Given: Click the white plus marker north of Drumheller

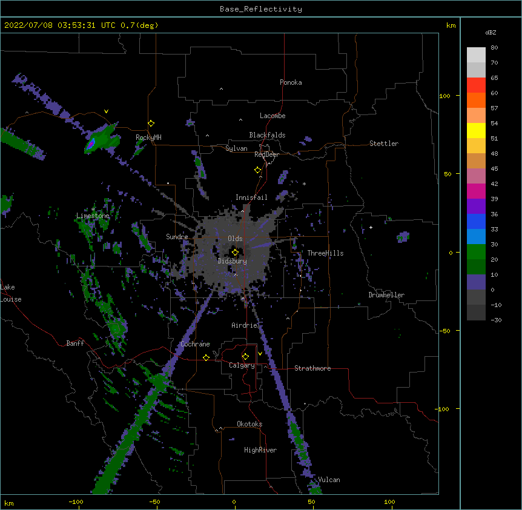Looking at the screenshot, I should coord(371,227).
